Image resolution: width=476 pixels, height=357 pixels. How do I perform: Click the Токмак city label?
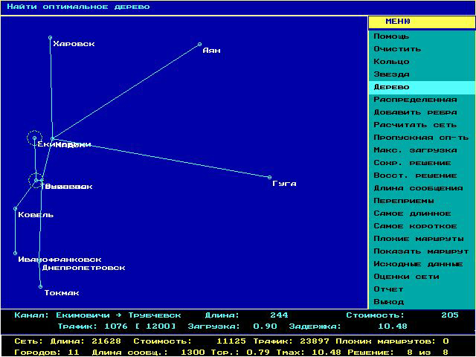tap(62, 293)
